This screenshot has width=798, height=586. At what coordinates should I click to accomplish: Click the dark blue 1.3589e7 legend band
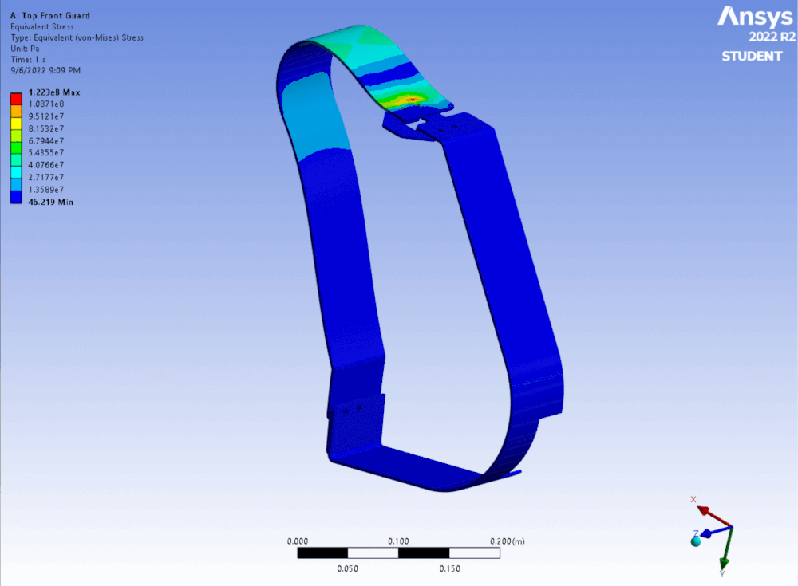(x=15, y=195)
